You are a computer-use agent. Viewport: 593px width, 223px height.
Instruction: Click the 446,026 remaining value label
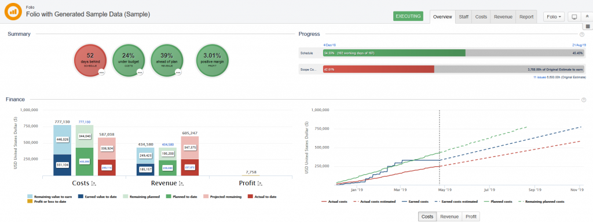pos(62,140)
